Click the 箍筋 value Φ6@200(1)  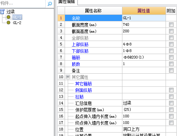(x=144, y=57)
